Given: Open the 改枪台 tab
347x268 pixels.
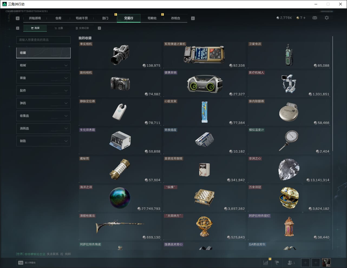Looking at the screenshot, I should click(175, 18).
